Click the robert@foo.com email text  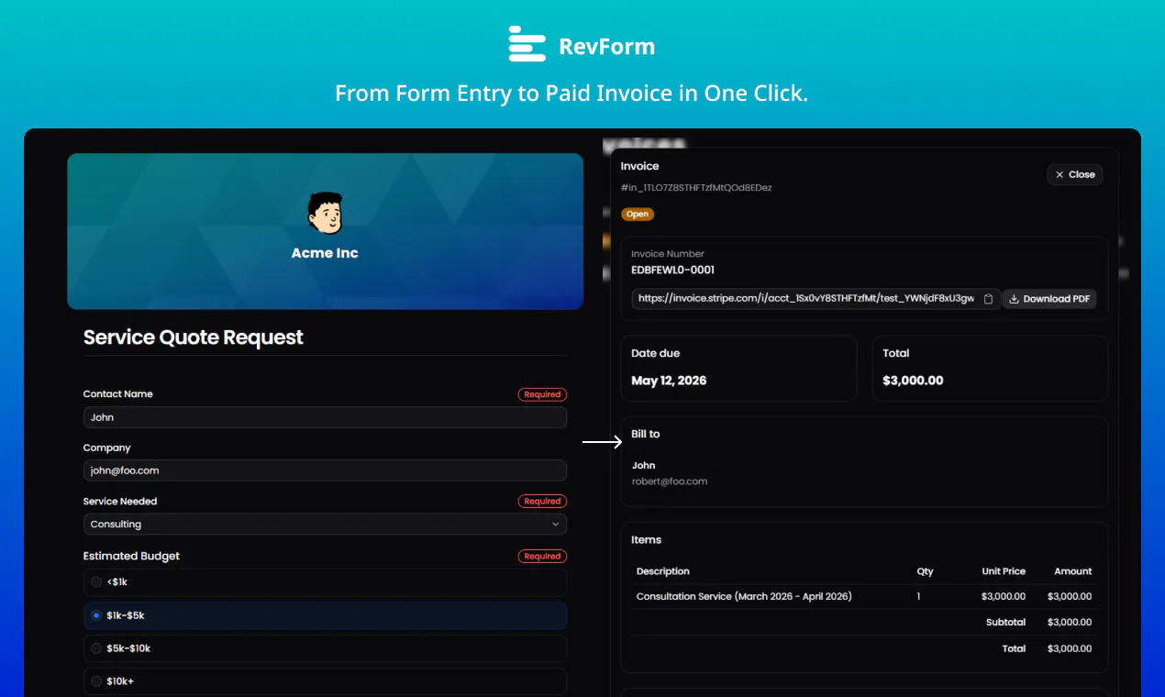coord(670,481)
